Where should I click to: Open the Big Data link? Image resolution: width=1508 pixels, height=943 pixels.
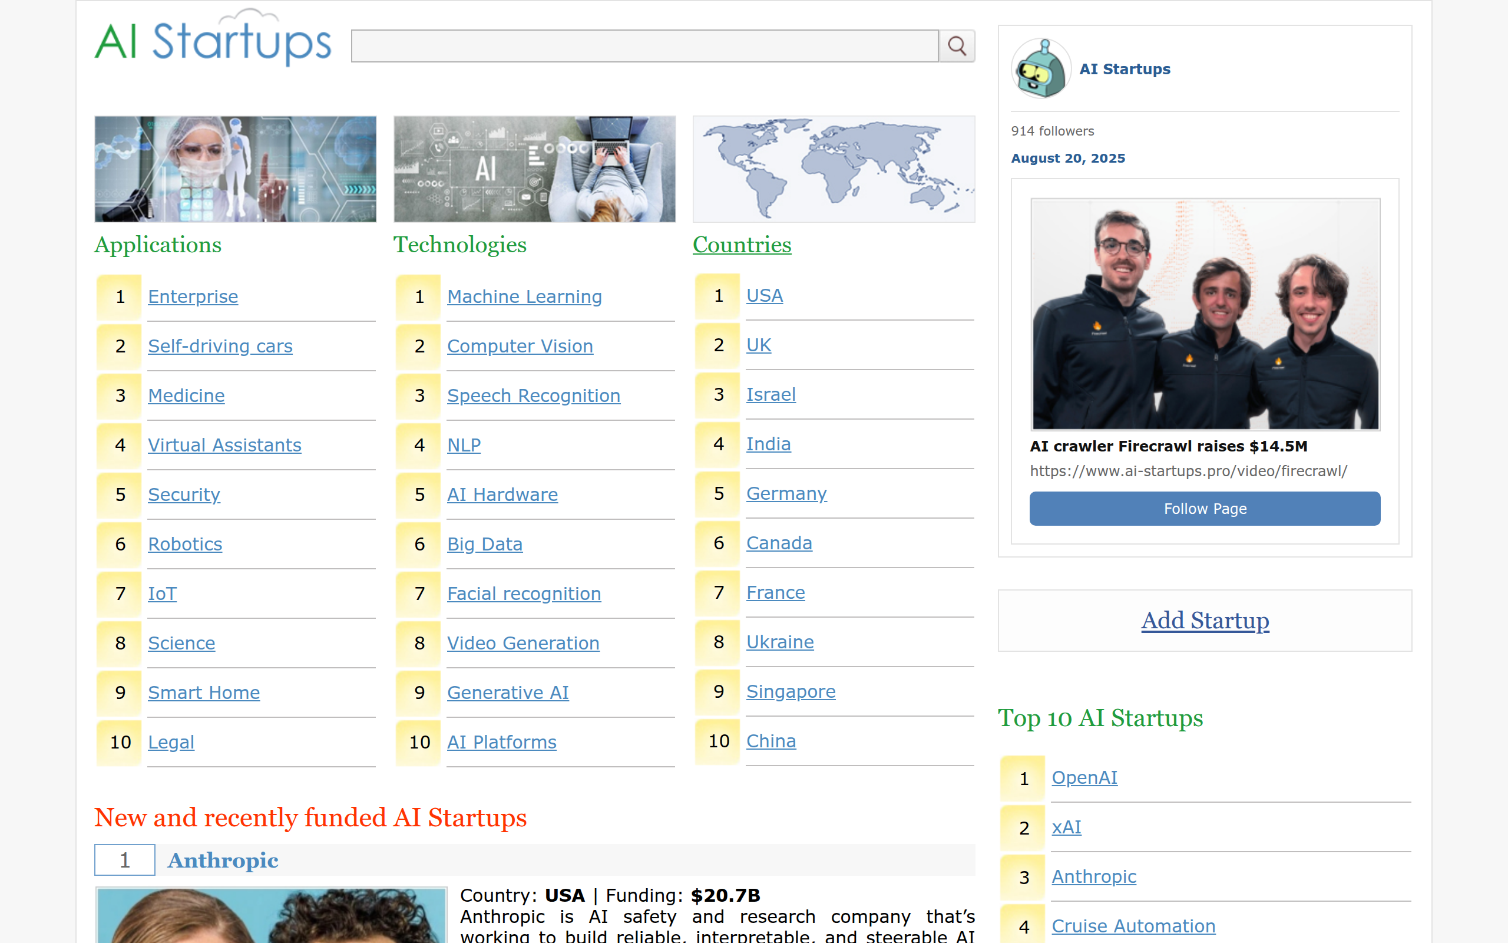click(485, 544)
